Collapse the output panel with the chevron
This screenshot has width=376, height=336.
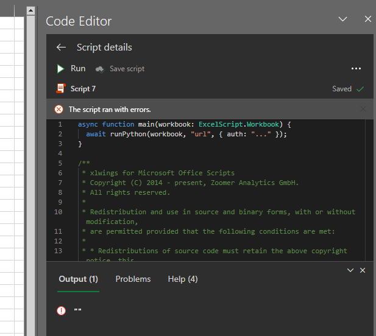[x=350, y=270]
